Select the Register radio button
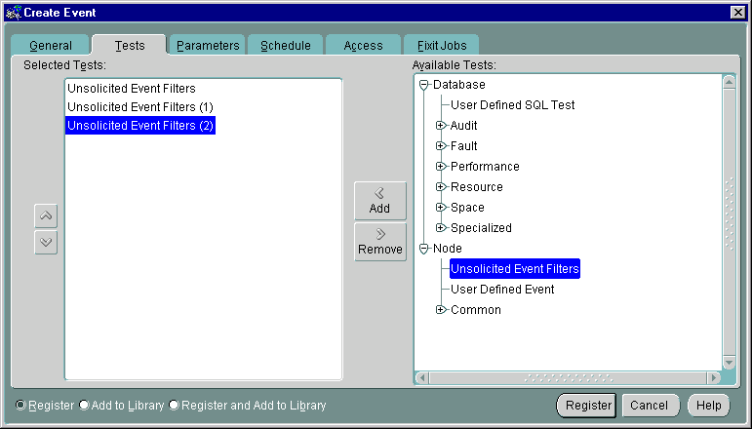 (21, 405)
